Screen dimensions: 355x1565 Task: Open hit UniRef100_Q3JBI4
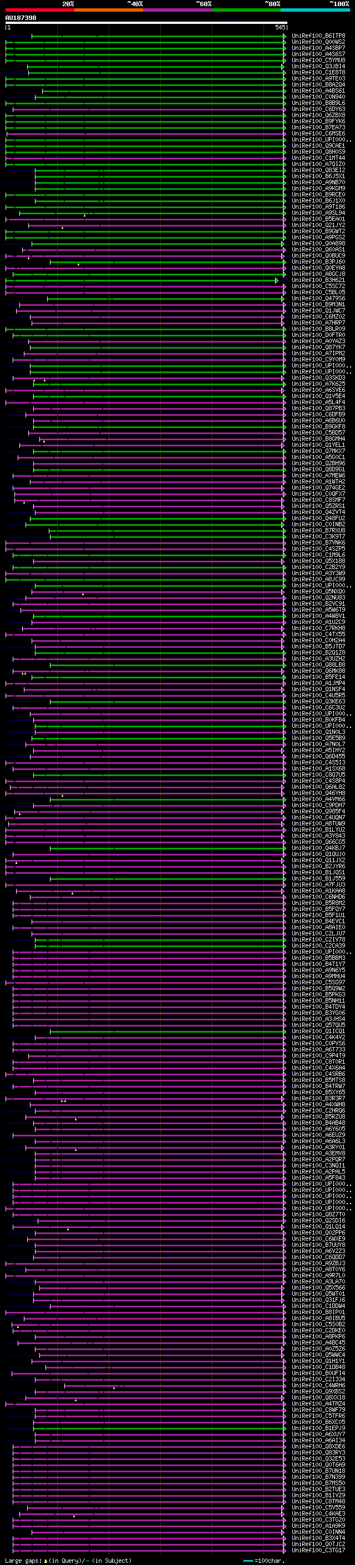click(x=318, y=66)
